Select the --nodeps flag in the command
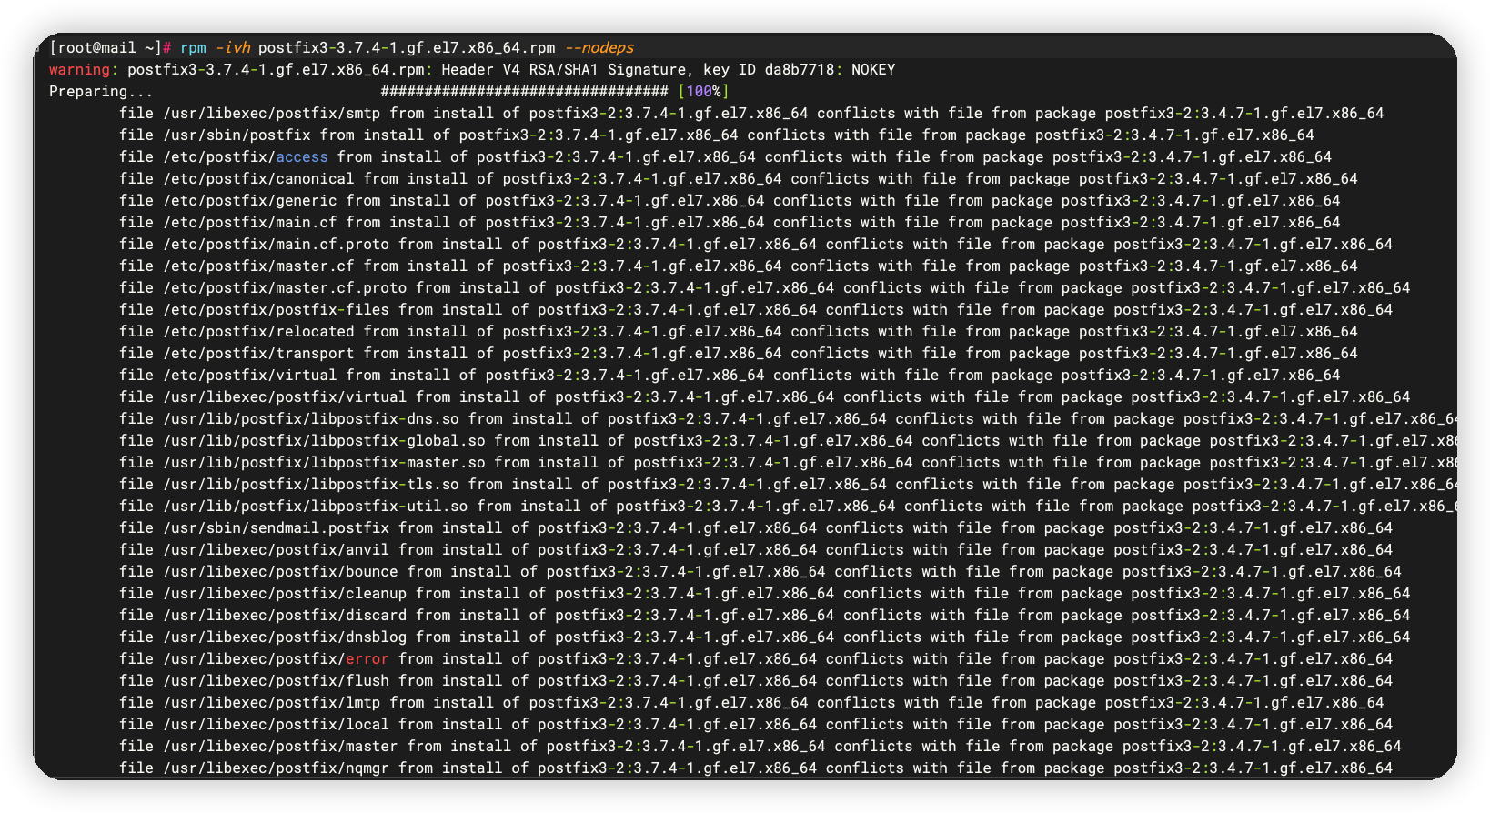Viewport: 1490px width, 813px height. (x=599, y=47)
